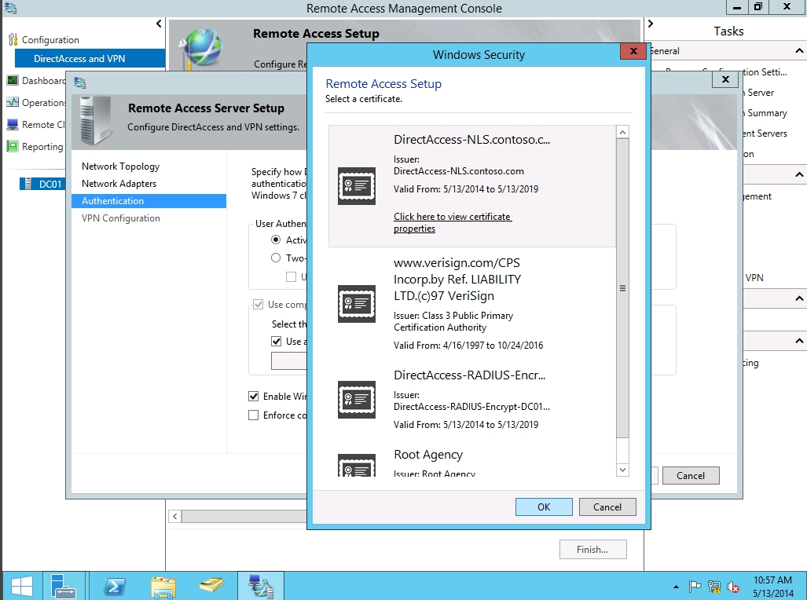Open the Action Center flag icon

click(x=695, y=586)
